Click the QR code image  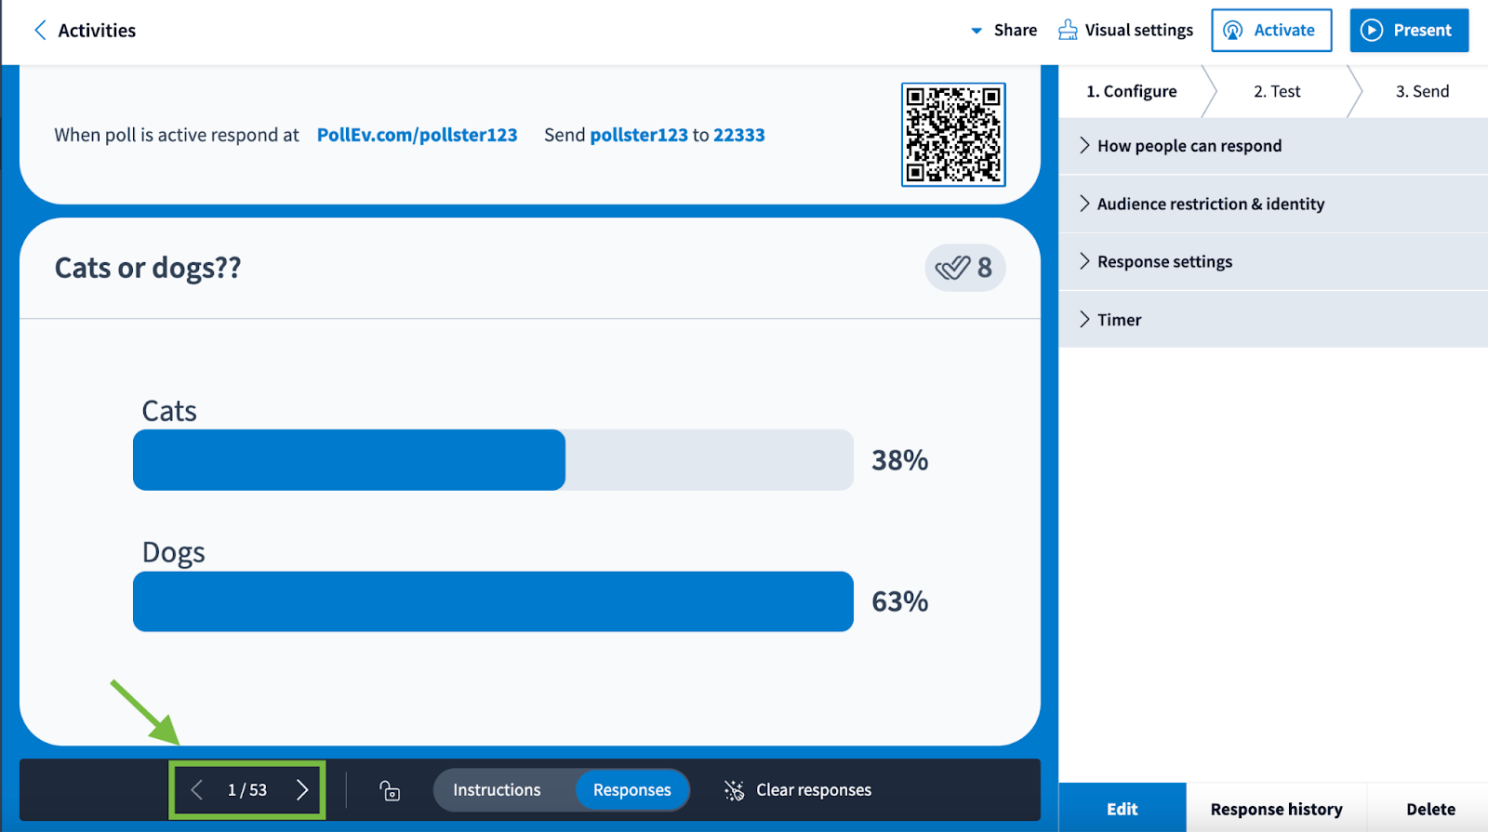click(x=953, y=135)
